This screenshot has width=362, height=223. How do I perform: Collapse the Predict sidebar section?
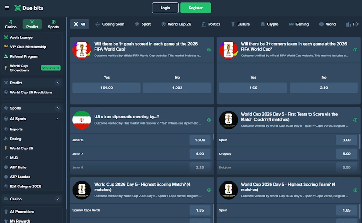58,83
